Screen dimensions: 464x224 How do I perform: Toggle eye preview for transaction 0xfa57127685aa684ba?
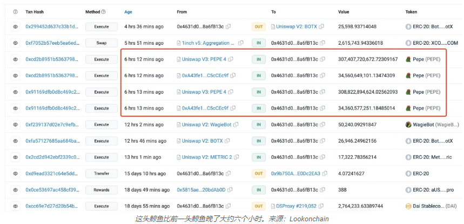tap(15, 141)
